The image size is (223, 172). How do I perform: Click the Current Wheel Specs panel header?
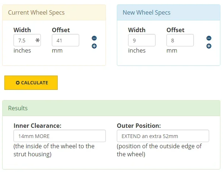click(x=54, y=12)
